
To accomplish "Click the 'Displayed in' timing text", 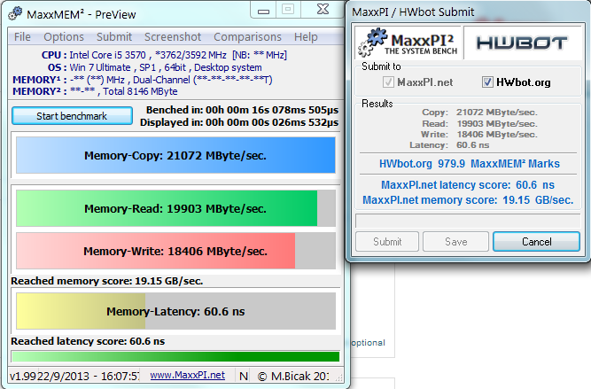I will click(239, 122).
